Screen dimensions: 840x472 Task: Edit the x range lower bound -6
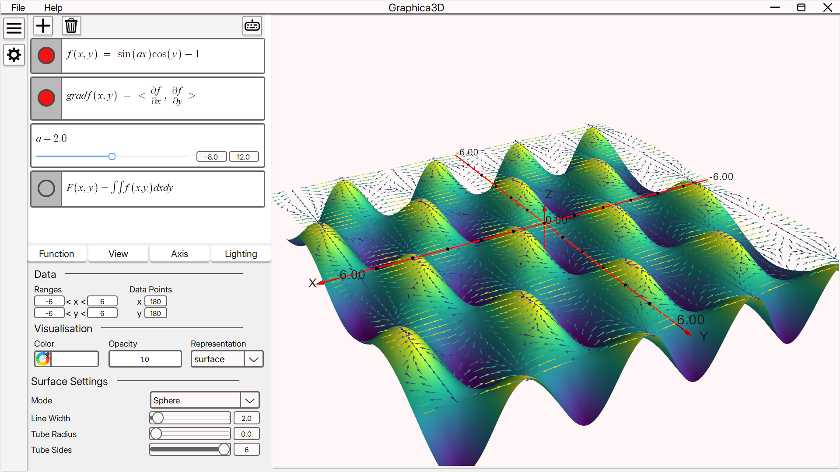point(49,302)
